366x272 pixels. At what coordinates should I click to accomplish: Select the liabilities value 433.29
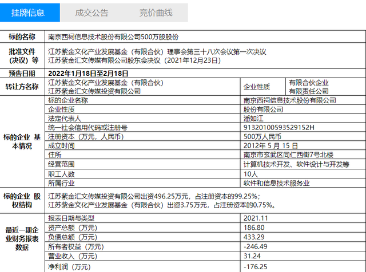point(254,237)
